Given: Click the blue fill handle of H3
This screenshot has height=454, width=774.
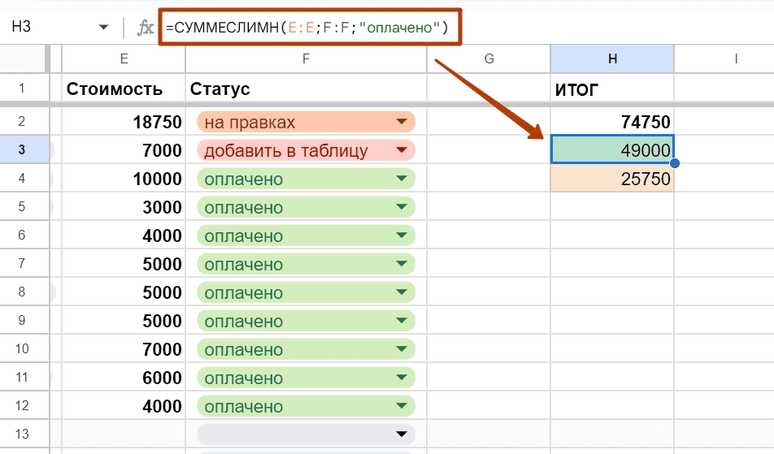Looking at the screenshot, I should click(x=674, y=163).
